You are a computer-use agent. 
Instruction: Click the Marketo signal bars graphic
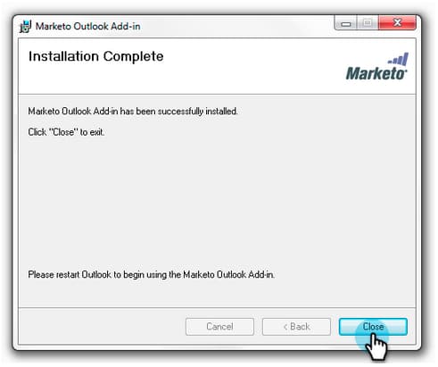[x=399, y=59]
